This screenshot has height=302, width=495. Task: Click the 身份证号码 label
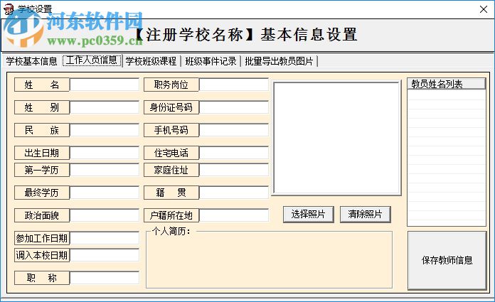click(171, 107)
